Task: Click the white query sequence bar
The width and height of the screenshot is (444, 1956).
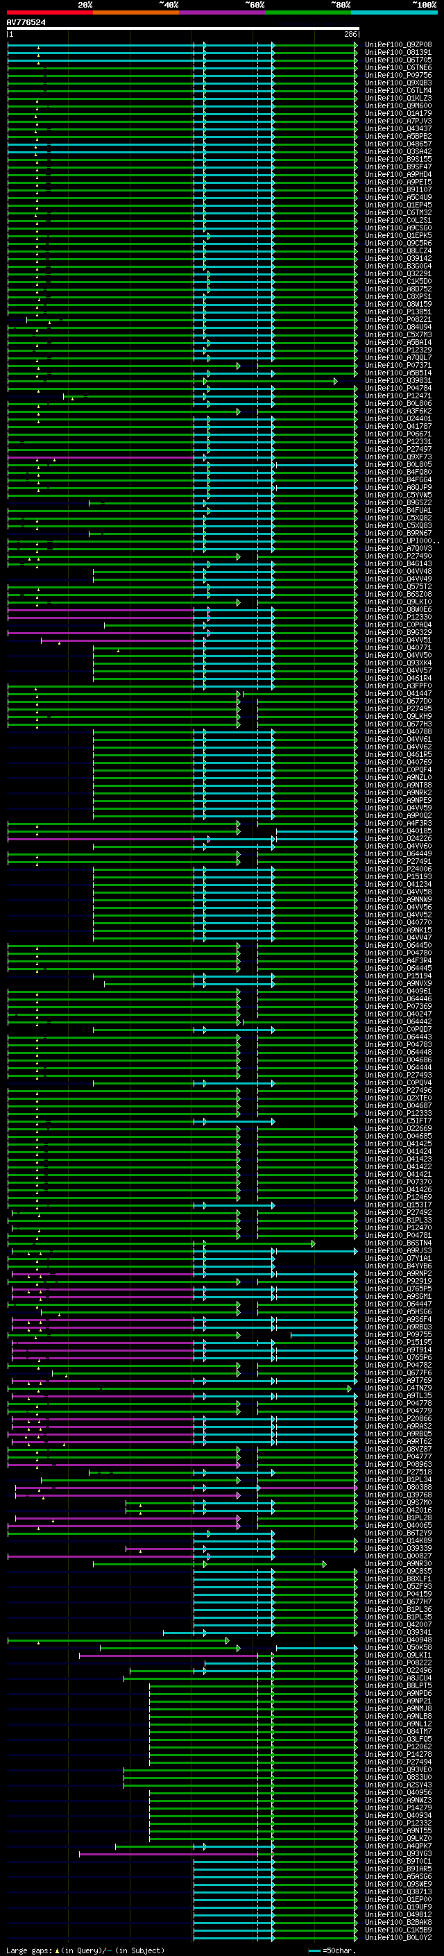Action: (x=183, y=29)
